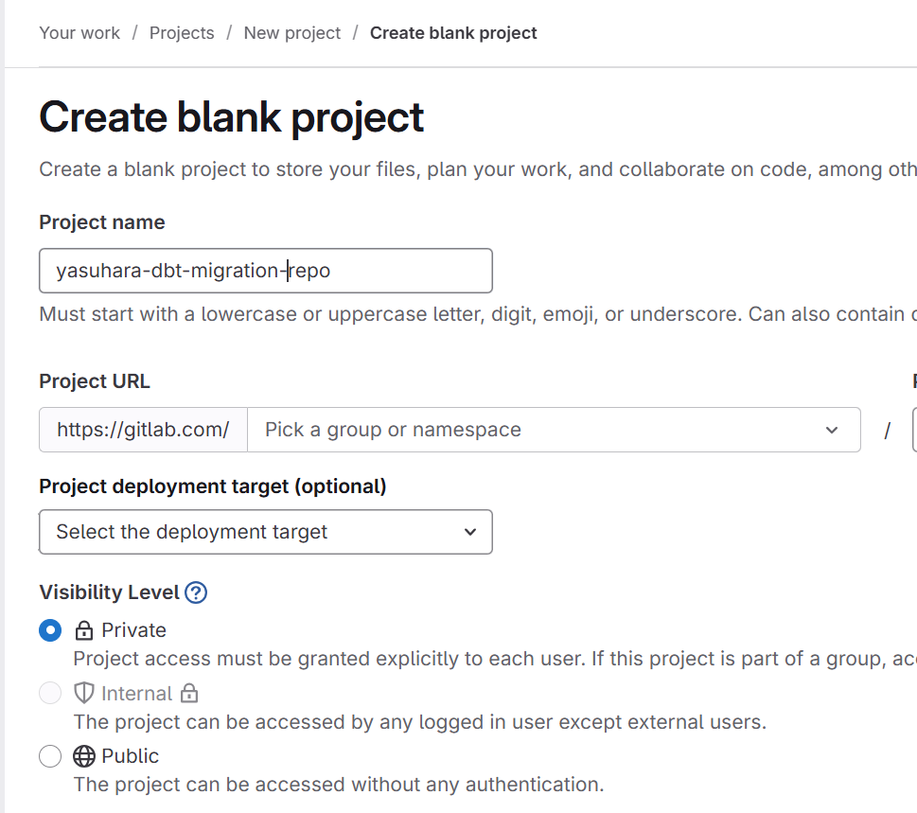The width and height of the screenshot is (917, 813).
Task: Expand the 'Select the deployment target' dropdown
Action: pyautogui.click(x=265, y=532)
